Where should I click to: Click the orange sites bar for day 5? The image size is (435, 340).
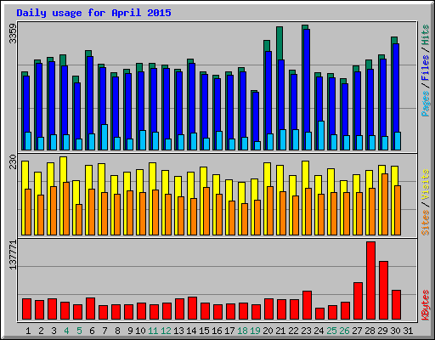pos(79,219)
